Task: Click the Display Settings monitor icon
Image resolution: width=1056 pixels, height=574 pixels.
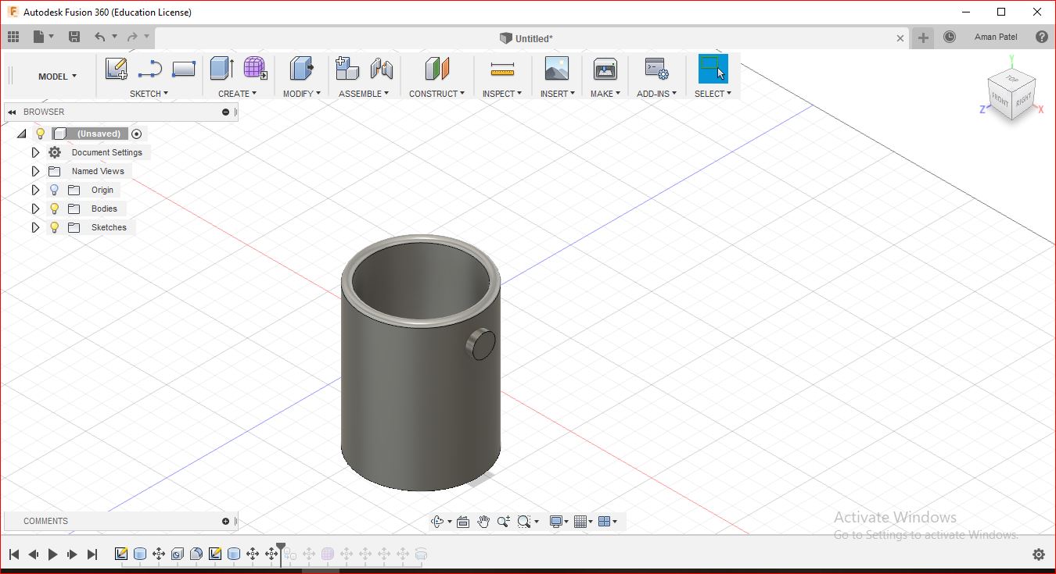Action: 556,522
